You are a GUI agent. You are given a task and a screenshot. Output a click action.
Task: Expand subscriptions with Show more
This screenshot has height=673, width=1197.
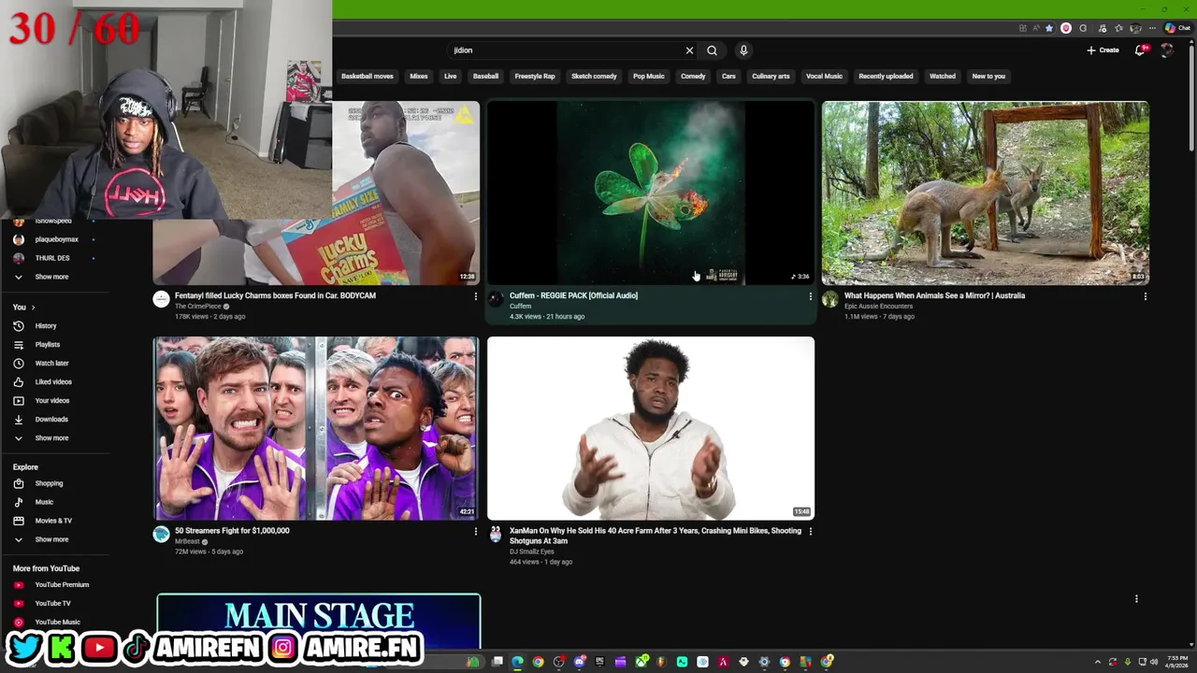click(x=51, y=277)
